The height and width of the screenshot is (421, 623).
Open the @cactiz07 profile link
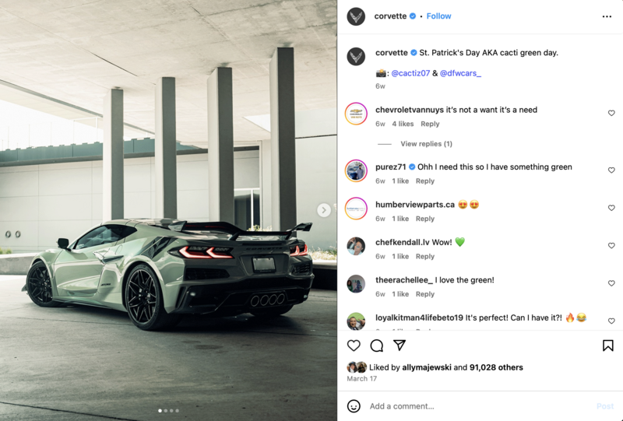click(410, 73)
